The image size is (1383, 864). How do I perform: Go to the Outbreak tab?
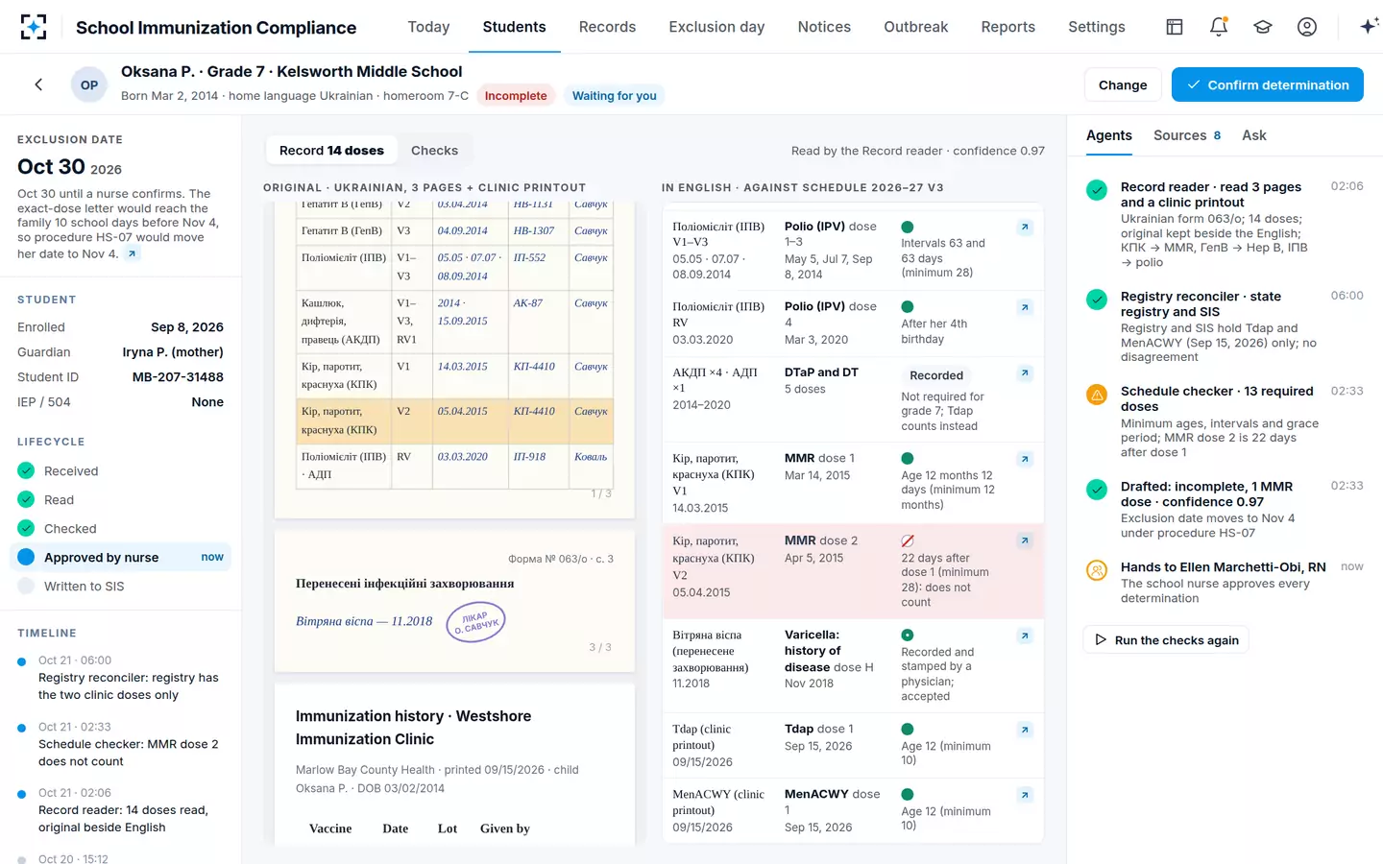click(915, 27)
